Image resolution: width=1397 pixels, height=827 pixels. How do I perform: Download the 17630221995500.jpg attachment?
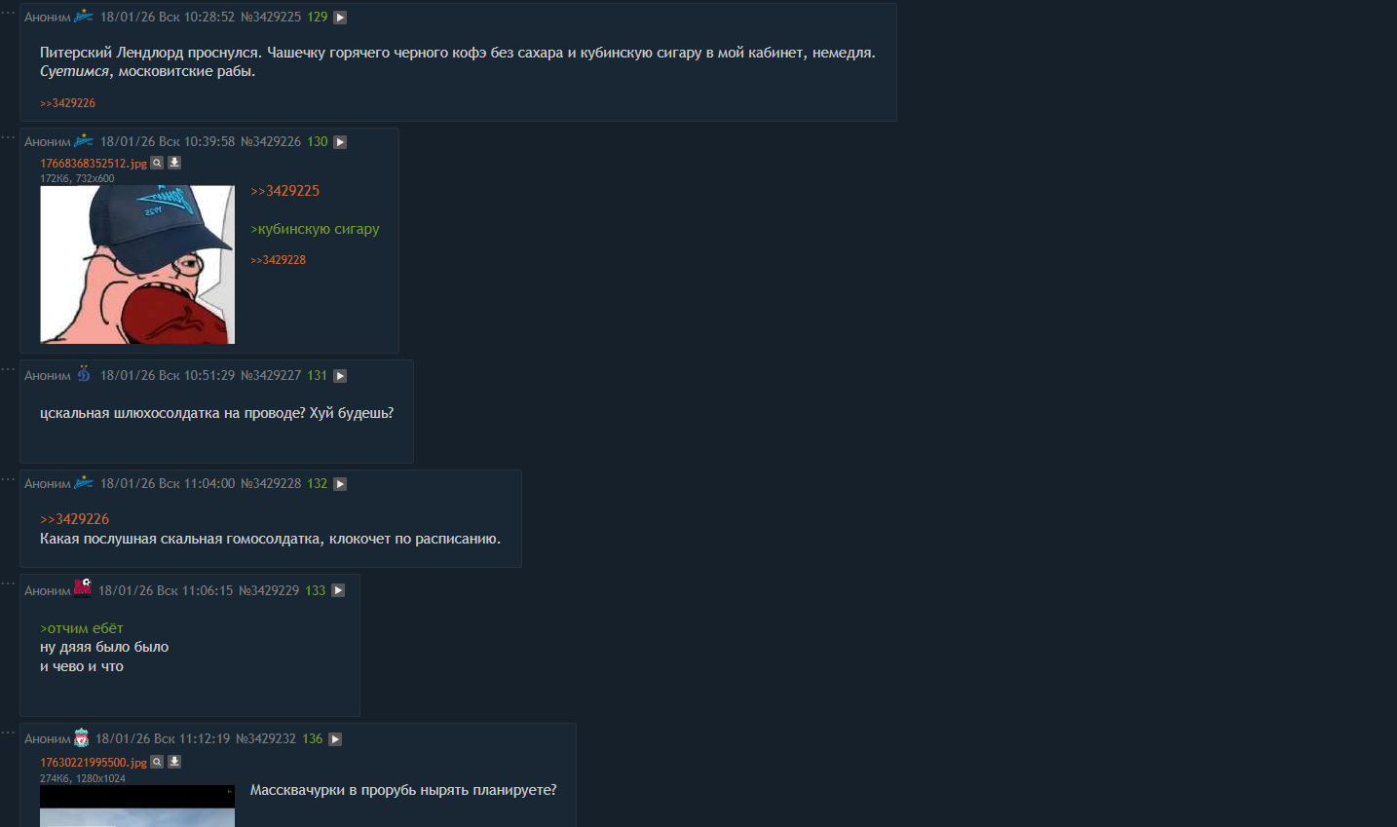point(174,762)
